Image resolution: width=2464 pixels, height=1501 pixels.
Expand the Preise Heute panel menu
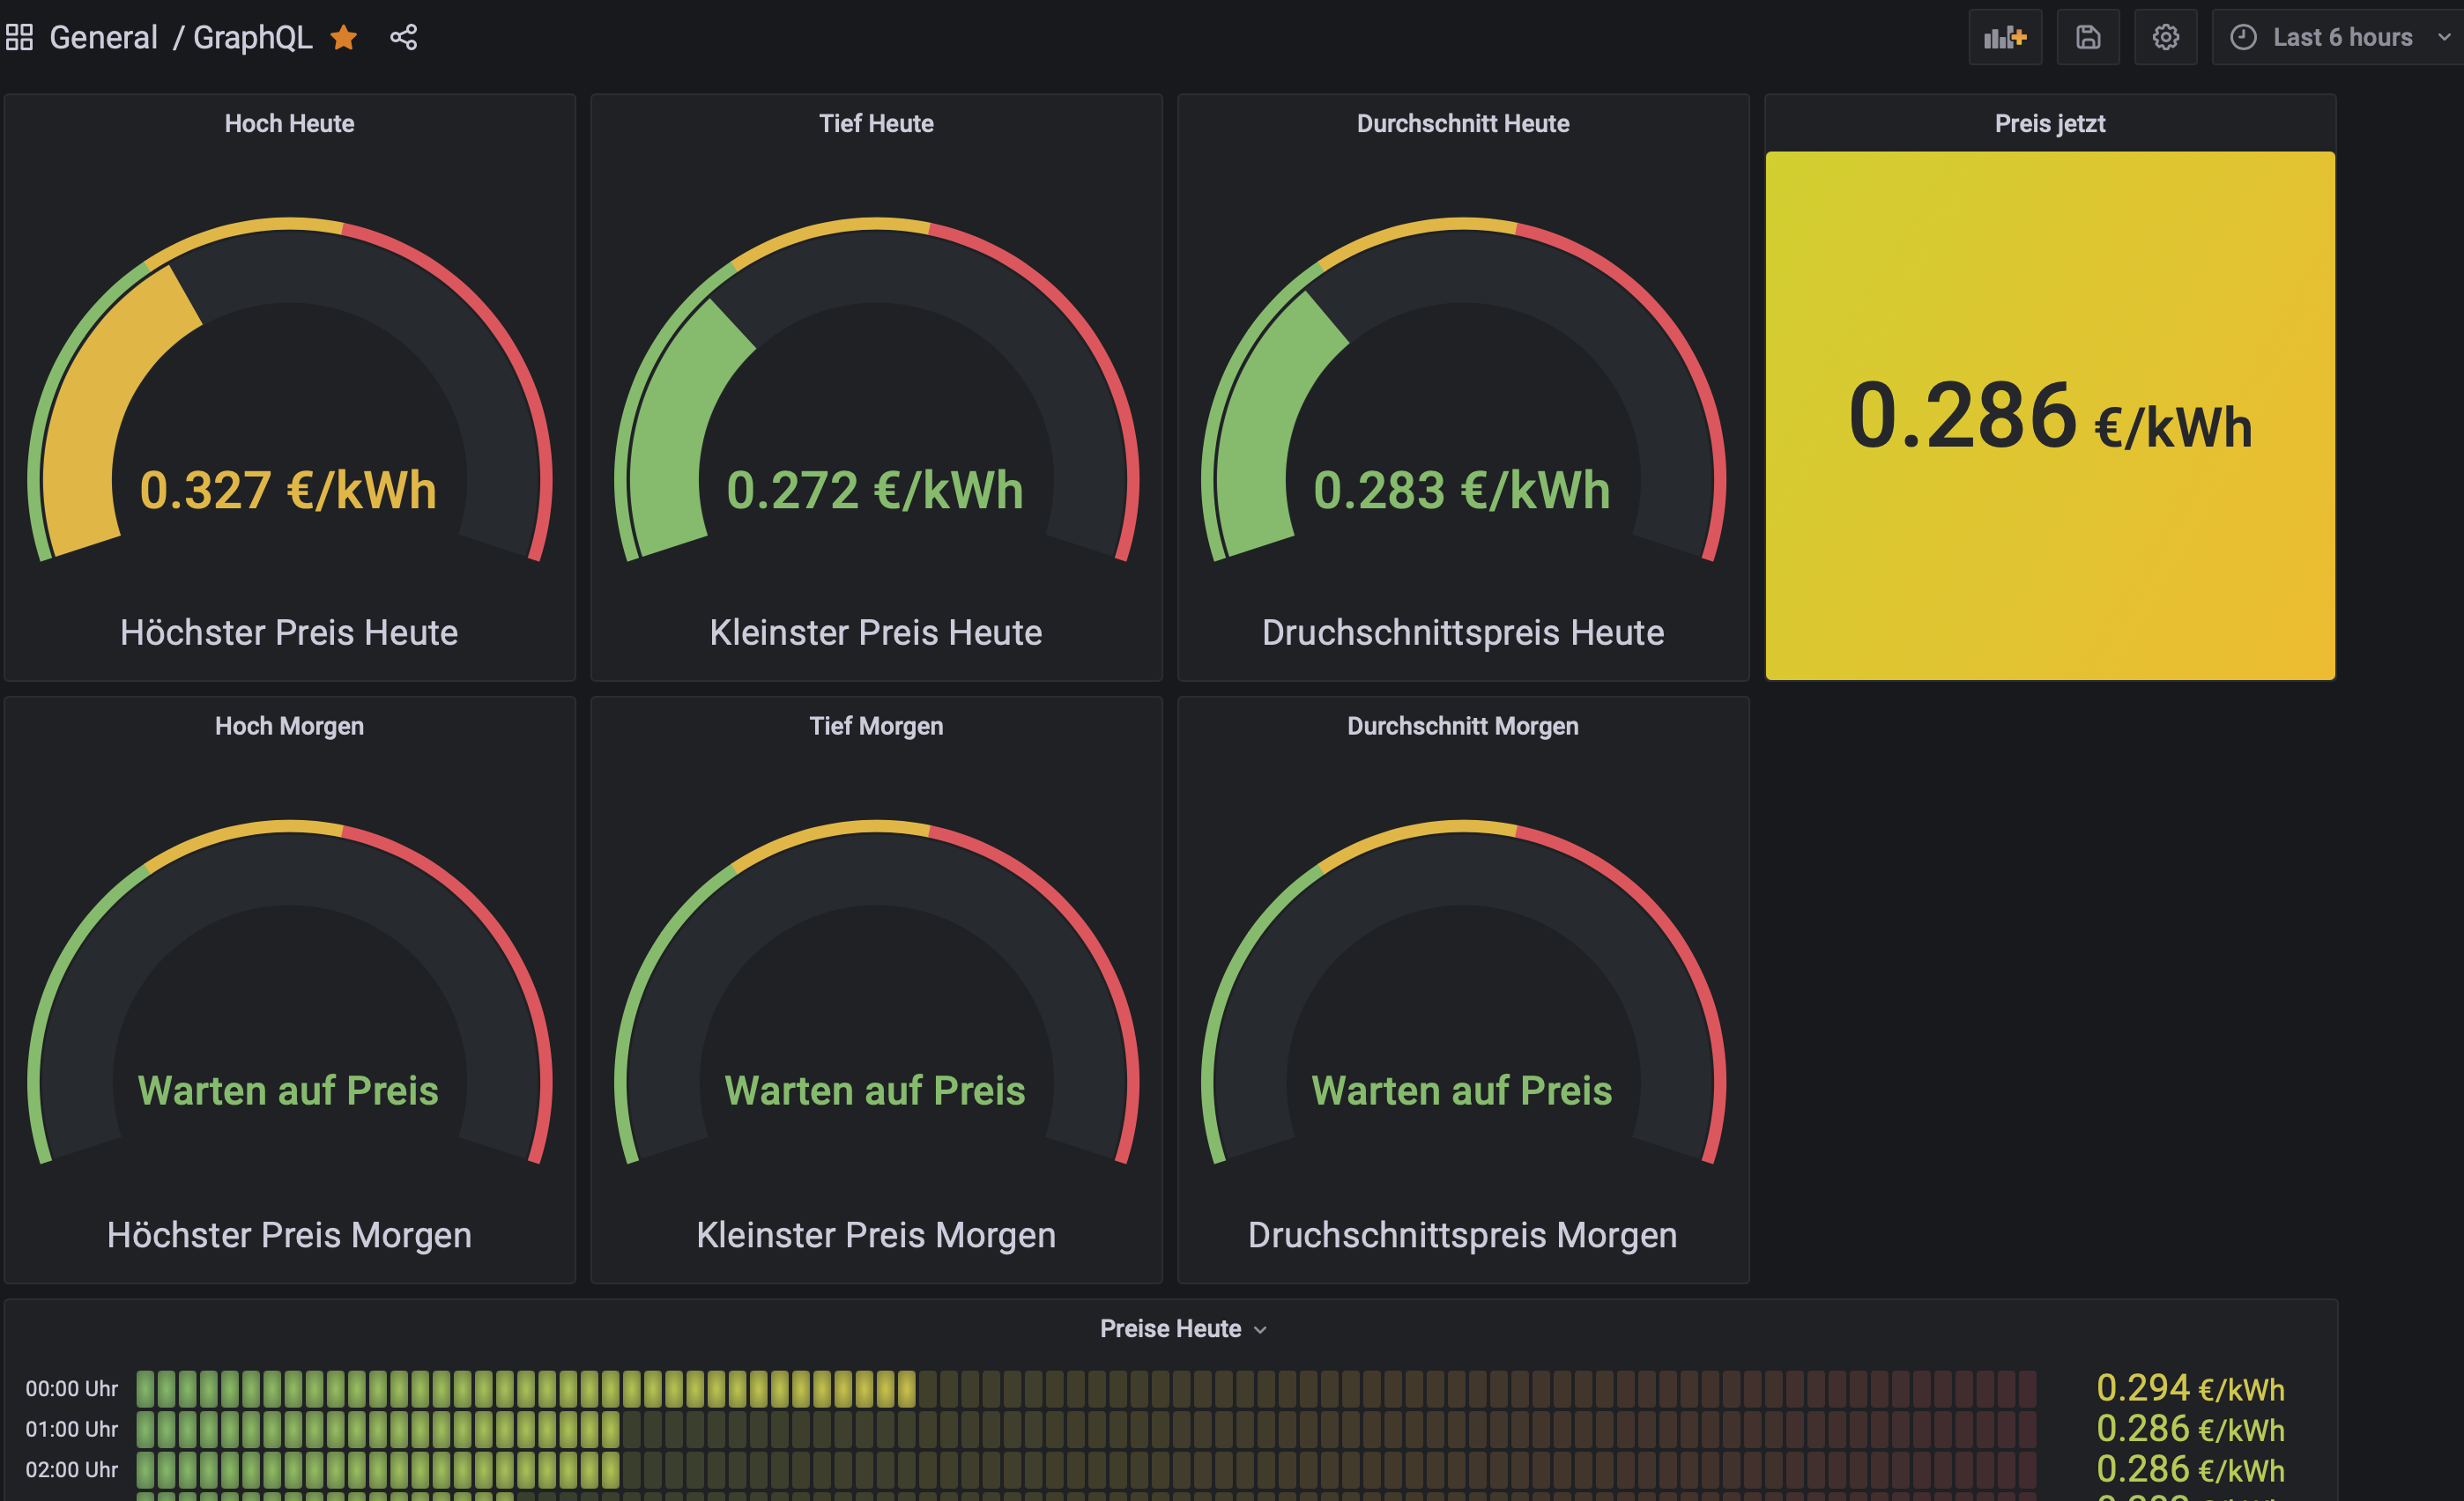(1260, 1329)
